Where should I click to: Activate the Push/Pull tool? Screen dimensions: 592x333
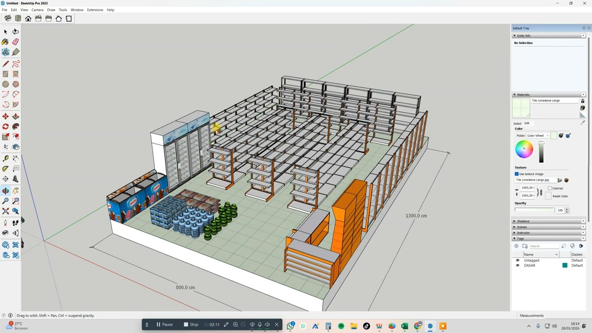(x=16, y=116)
